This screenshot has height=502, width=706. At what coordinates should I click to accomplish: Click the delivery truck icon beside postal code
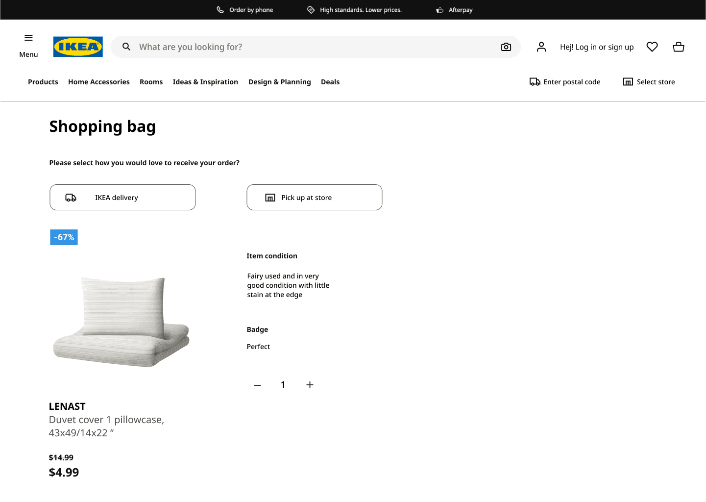535,82
